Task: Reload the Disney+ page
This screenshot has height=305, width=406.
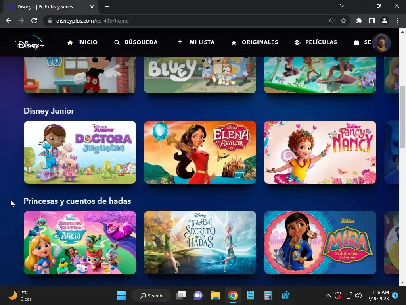Action: coord(34,21)
